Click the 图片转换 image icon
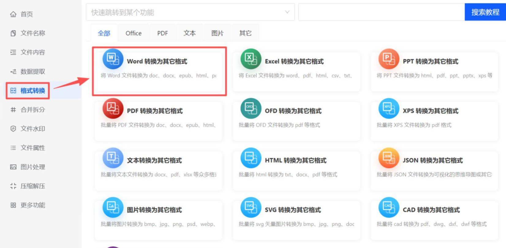The image size is (506, 248). click(113, 207)
